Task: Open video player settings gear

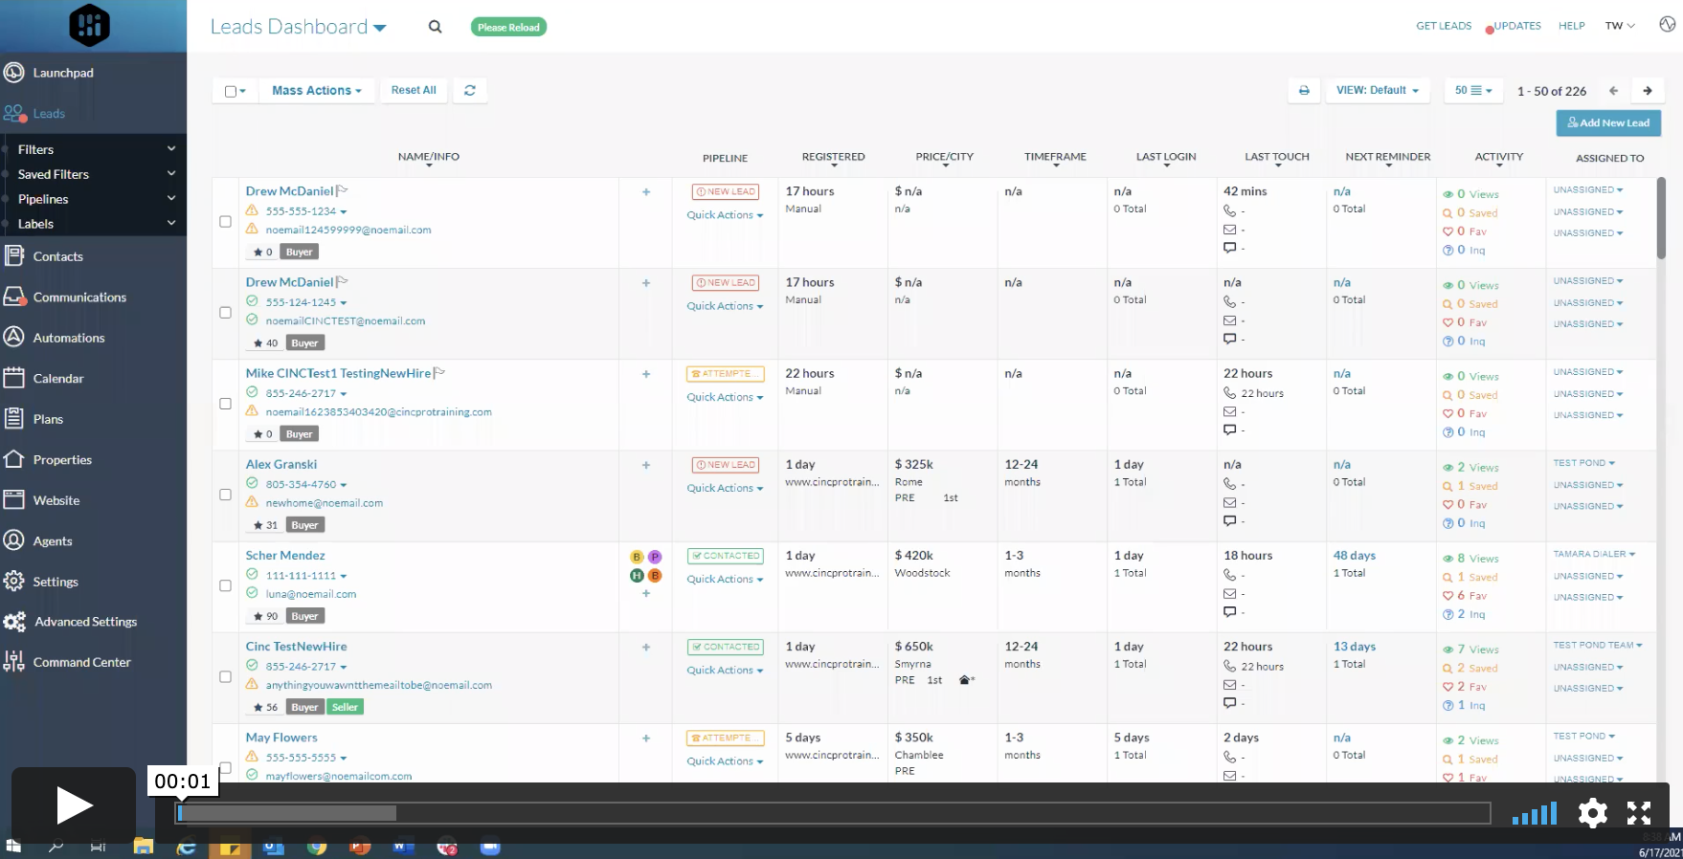Action: (x=1592, y=813)
